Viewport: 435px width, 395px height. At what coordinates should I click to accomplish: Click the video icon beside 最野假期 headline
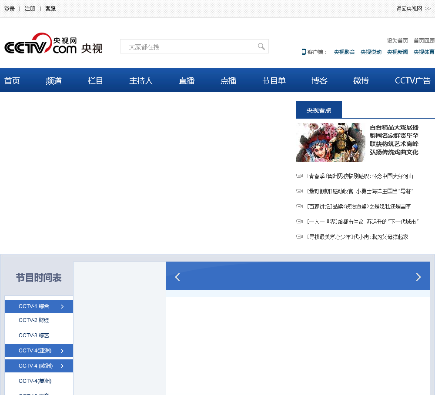tap(299, 191)
